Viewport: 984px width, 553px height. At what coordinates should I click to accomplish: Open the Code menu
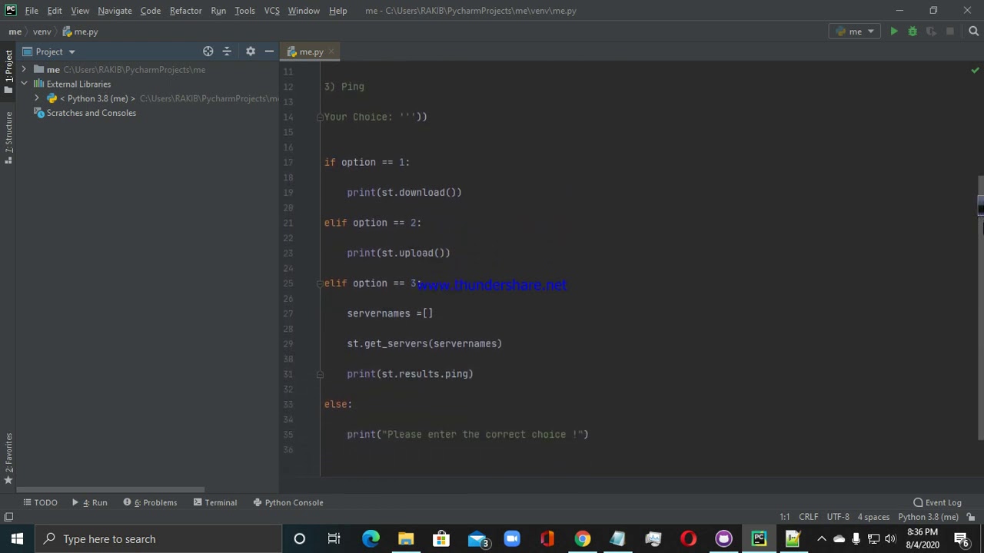(x=150, y=11)
